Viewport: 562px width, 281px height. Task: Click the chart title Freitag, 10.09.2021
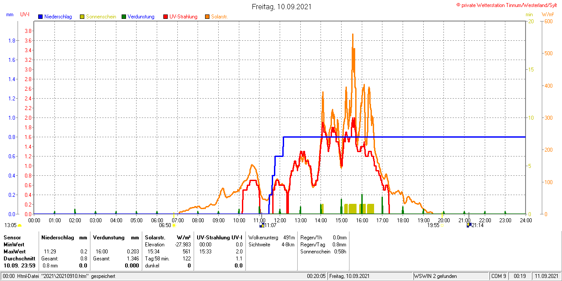click(x=282, y=7)
